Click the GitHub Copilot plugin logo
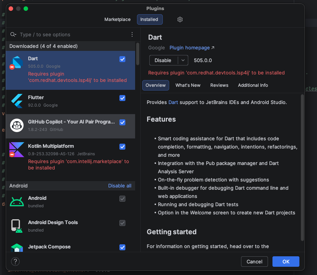This screenshot has width=317, height=275. [17, 125]
